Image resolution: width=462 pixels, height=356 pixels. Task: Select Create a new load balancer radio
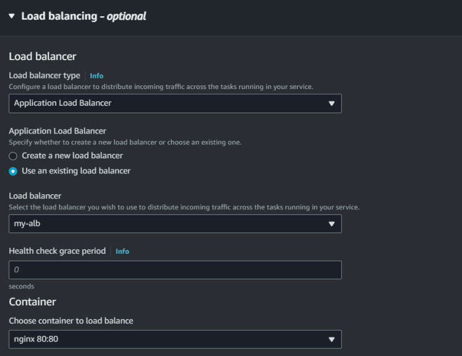pos(13,155)
